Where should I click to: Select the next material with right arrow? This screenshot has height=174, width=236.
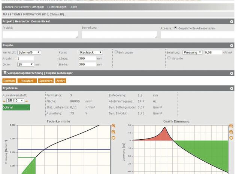click(27, 101)
